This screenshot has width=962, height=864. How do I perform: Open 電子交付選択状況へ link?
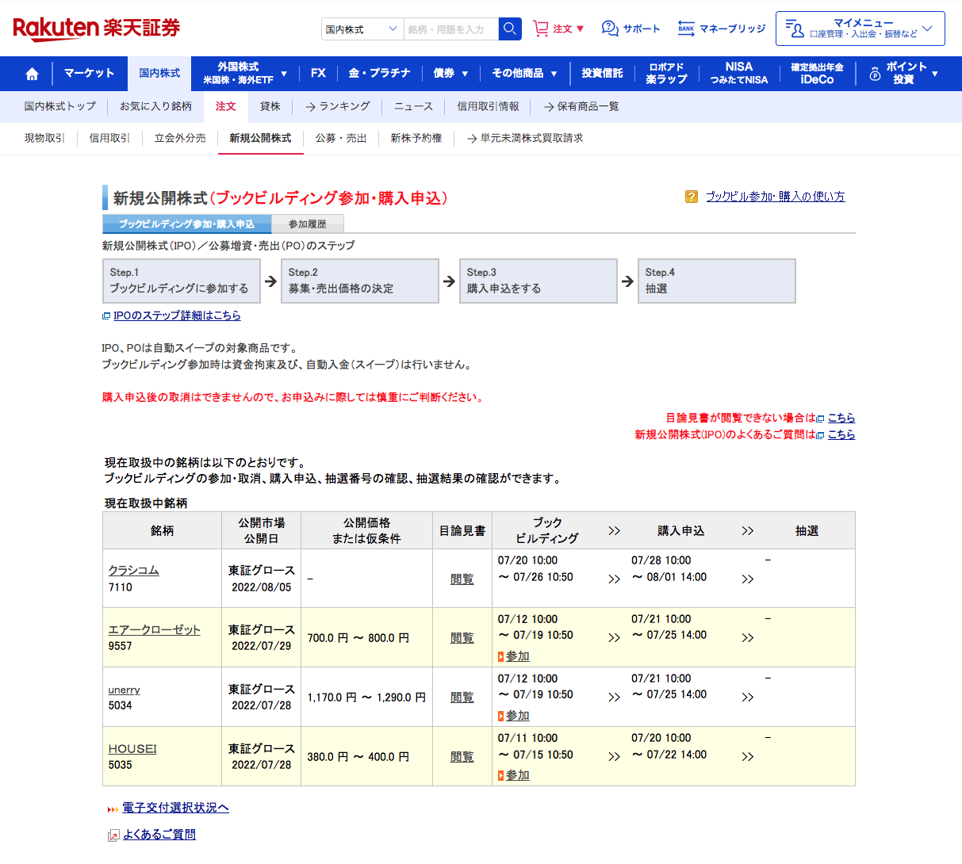[175, 808]
